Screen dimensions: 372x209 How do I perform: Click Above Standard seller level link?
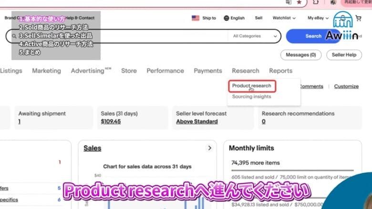click(x=197, y=121)
